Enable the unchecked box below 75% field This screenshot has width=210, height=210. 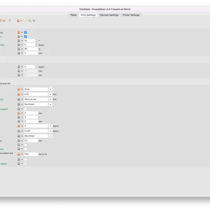pos(26,160)
